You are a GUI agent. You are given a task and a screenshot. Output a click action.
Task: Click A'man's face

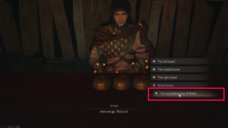point(120,17)
